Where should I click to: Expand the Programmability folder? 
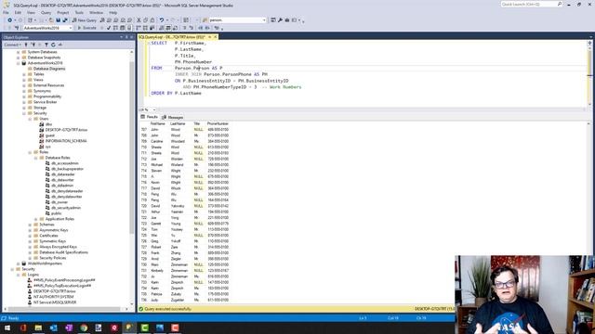click(24, 96)
